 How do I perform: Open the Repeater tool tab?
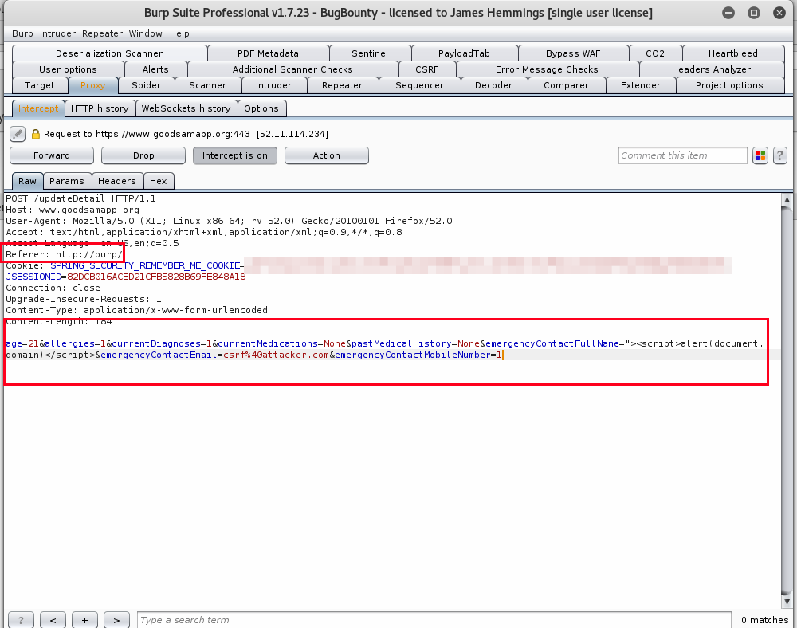(342, 85)
